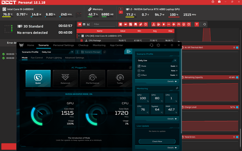Image resolution: width=242 pixels, height=151 pixels.
Task: Open the three-dot scenario profile menu
Action: pyautogui.click(x=77, y=52)
